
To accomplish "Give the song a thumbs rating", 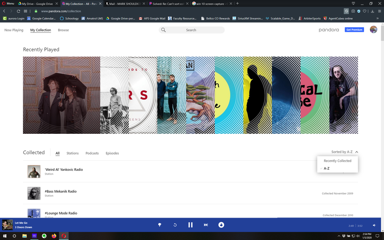I will tap(160, 225).
